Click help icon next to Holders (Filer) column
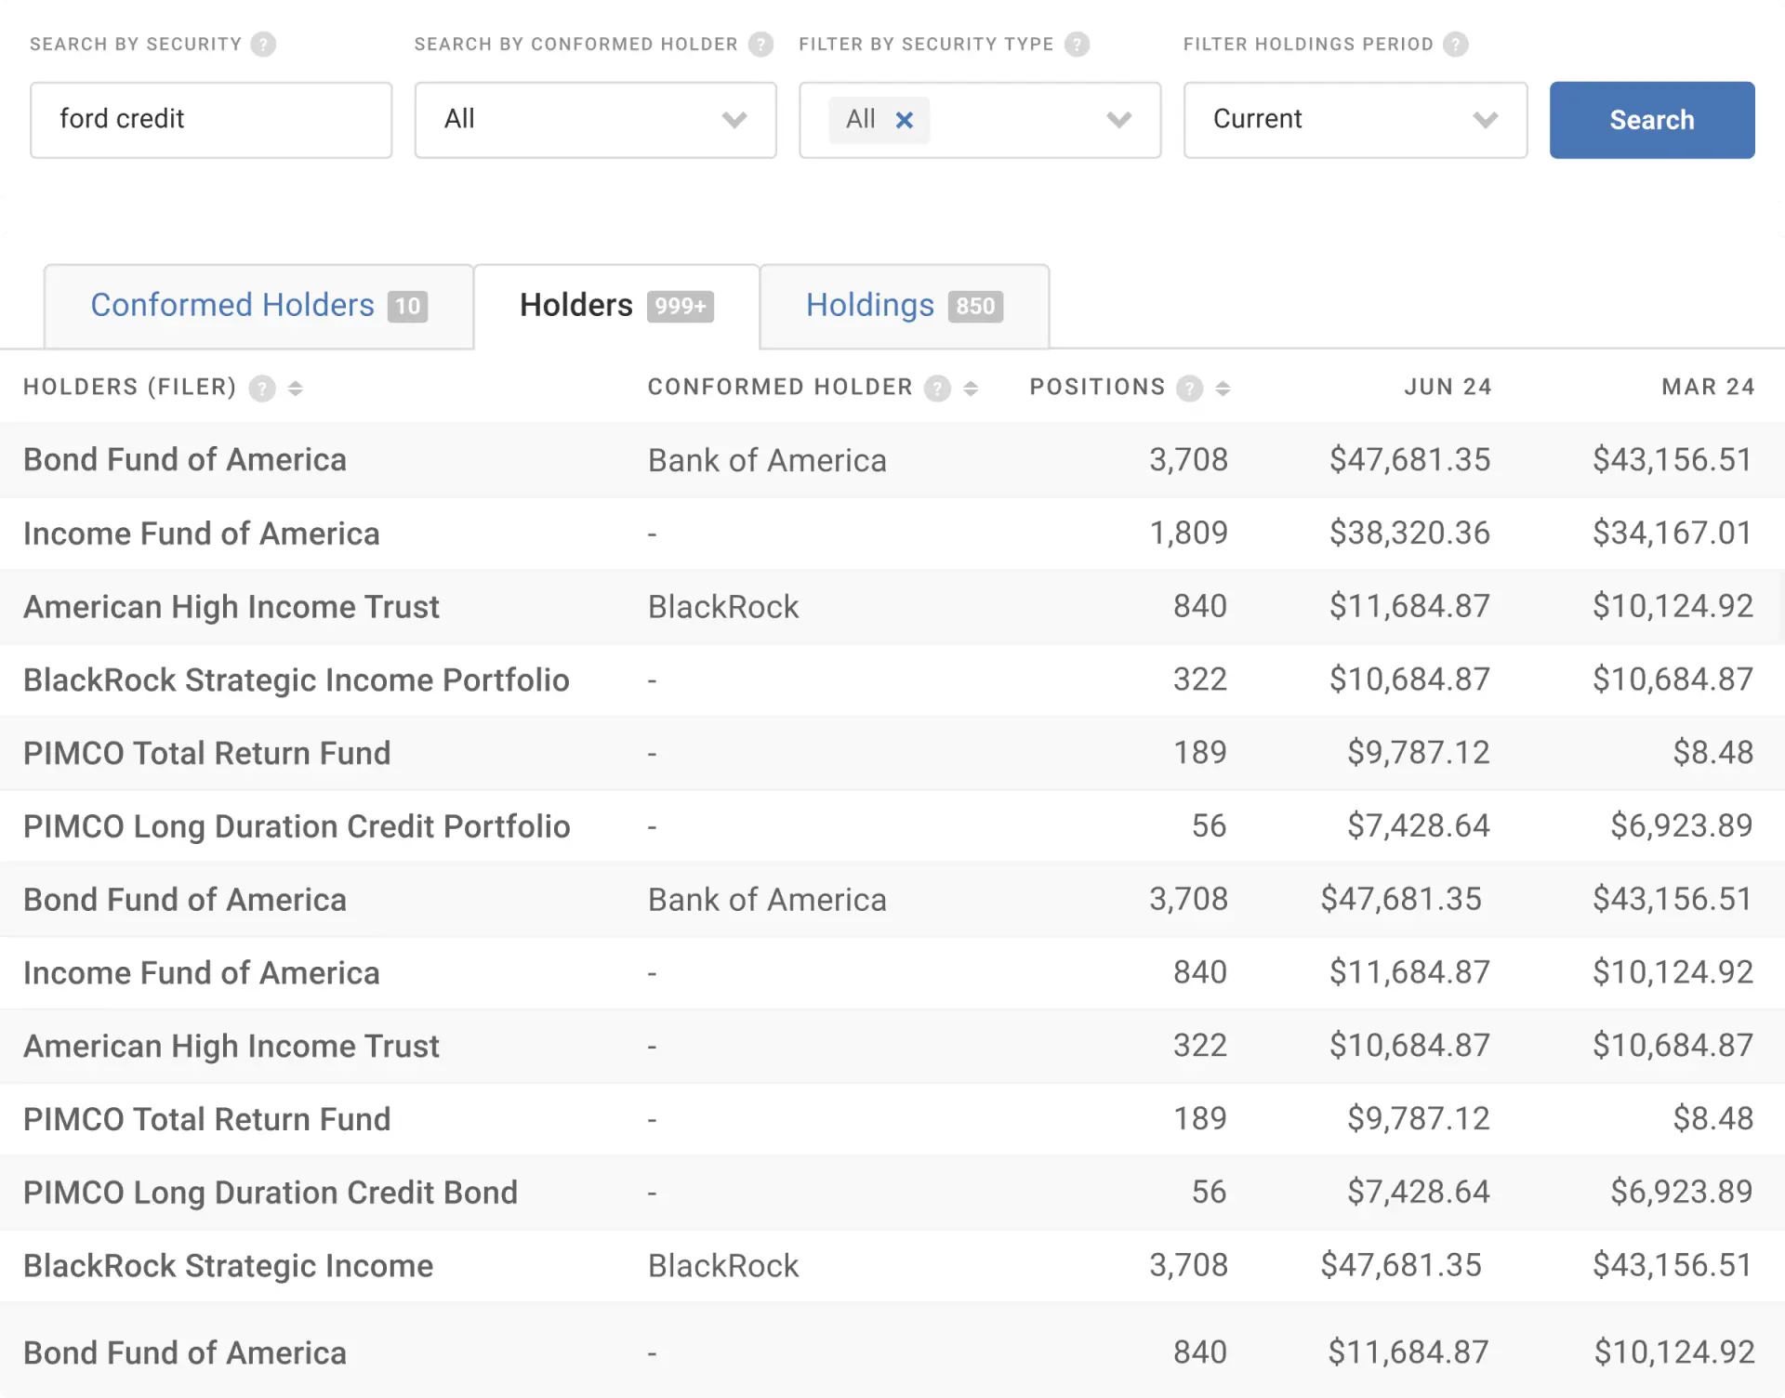Viewport: 1785px width, 1398px height. [262, 388]
